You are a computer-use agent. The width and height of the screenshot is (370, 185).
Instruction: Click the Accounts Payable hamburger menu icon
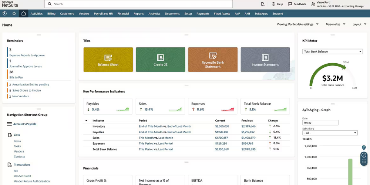(x=10, y=124)
